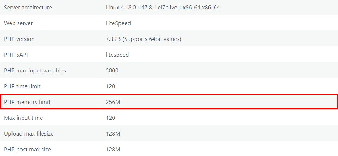338x156 pixels.
Task: Select the LiteSpeed web server value
Action: [x=118, y=23]
